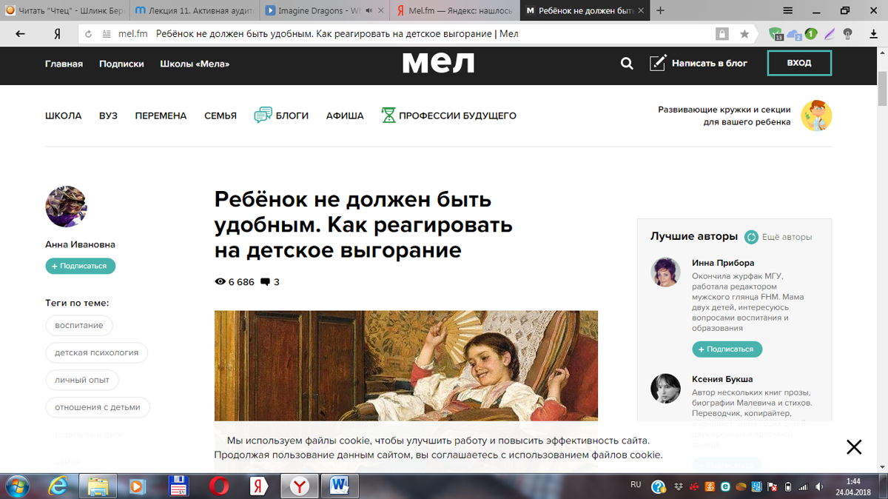
Task: Bookmark page with the star icon
Action: coord(744,34)
